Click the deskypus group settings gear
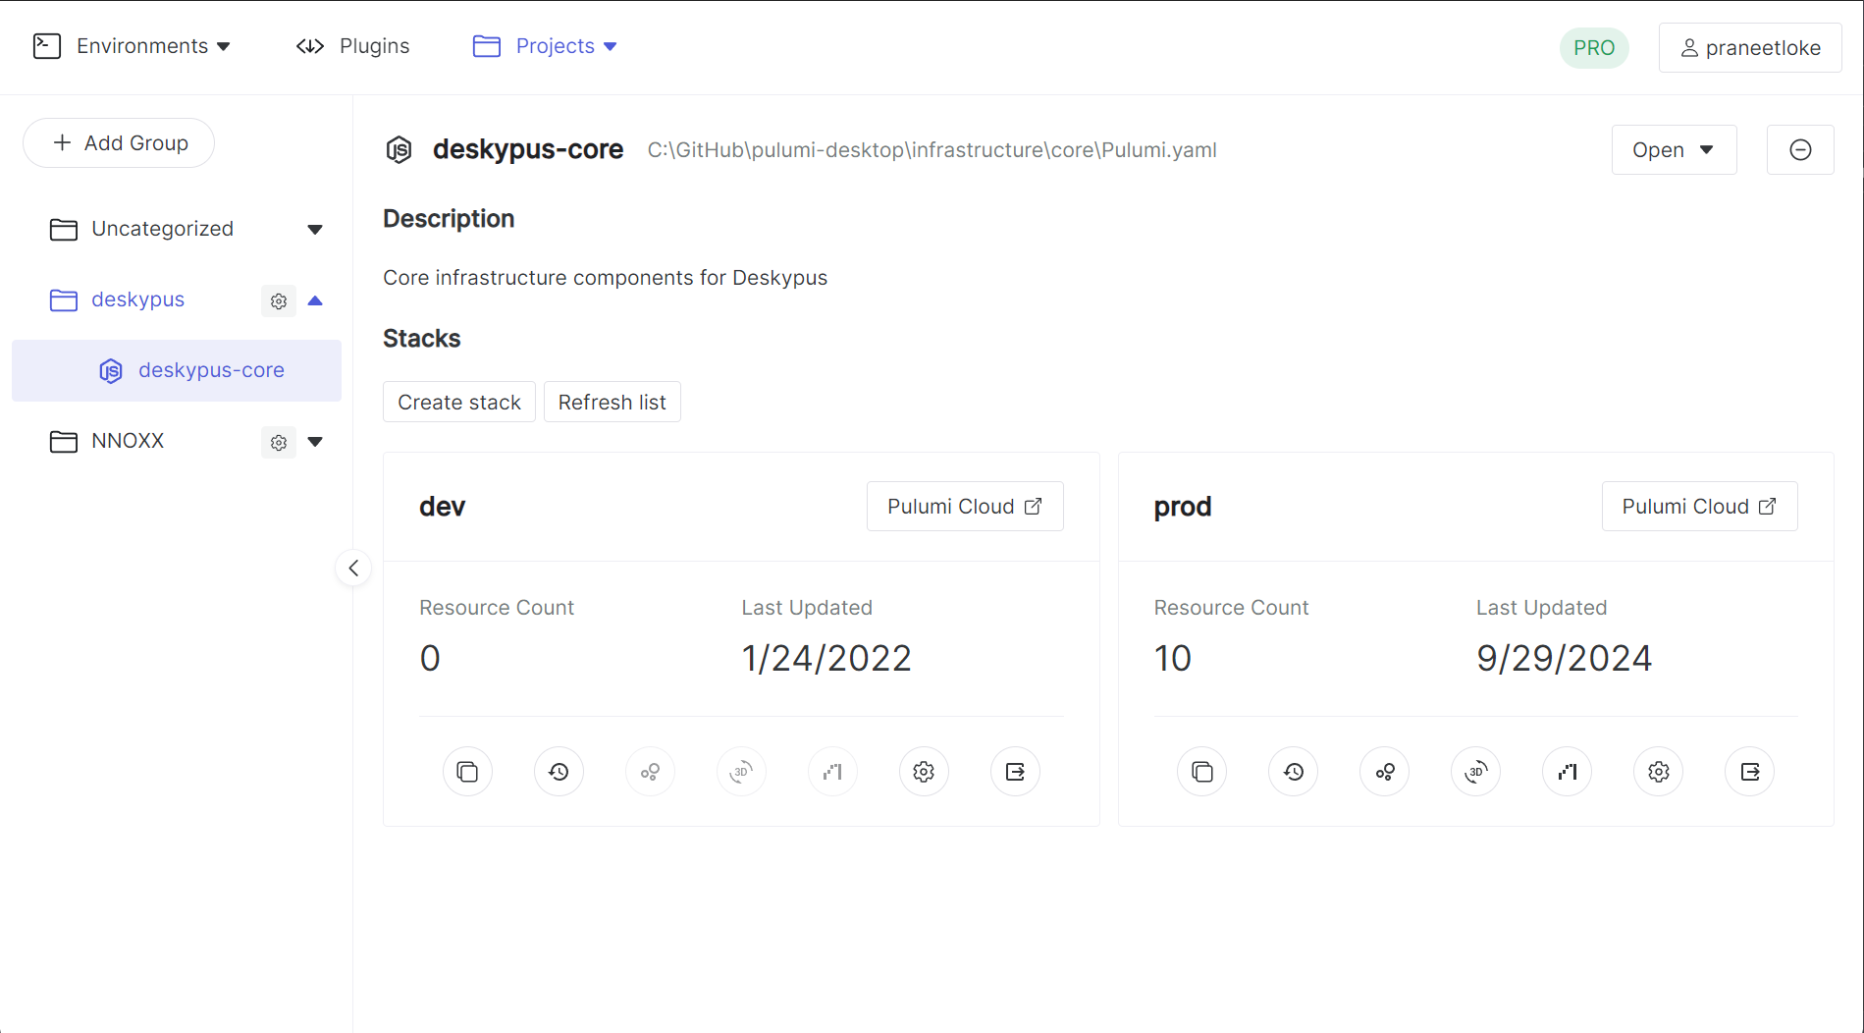The image size is (1864, 1033). tap(279, 301)
